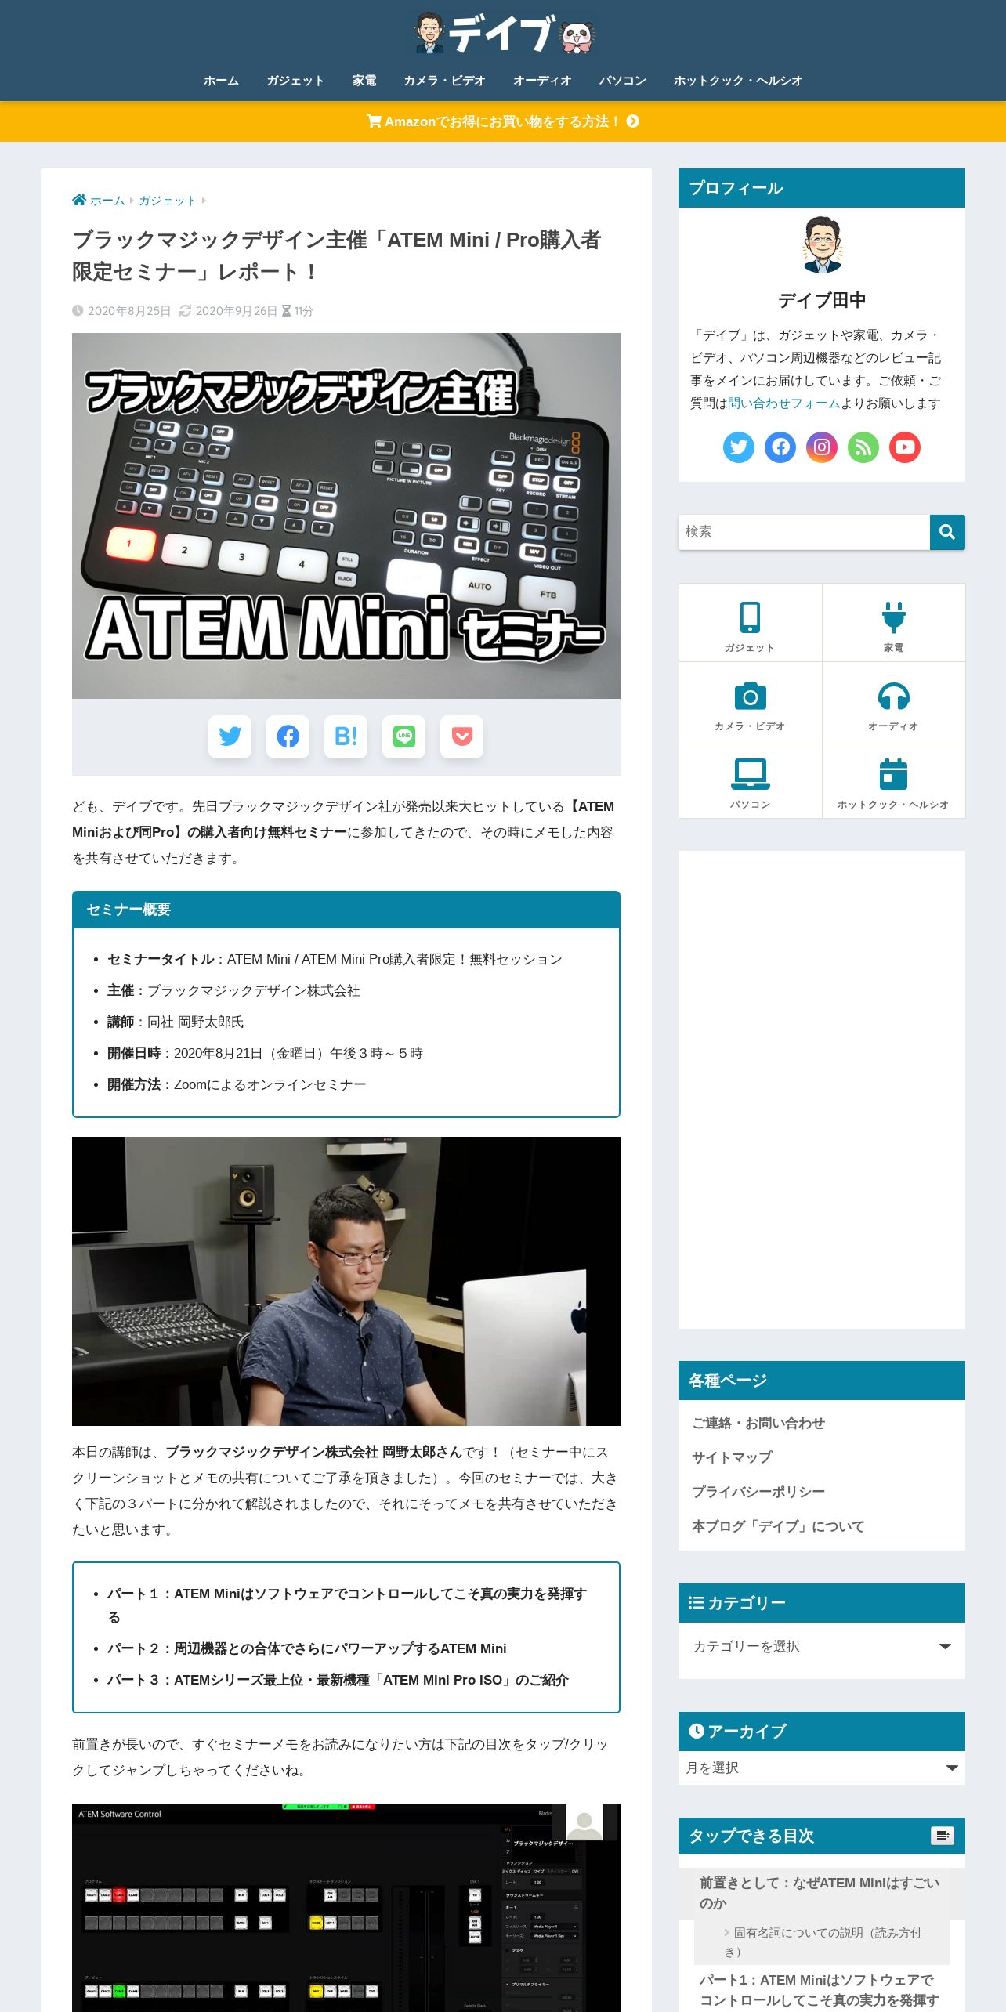Share the article via LINE
Screen dimensions: 1006x2012
(404, 736)
